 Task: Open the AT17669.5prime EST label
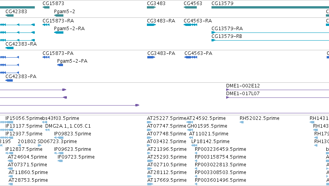click(x=167, y=180)
